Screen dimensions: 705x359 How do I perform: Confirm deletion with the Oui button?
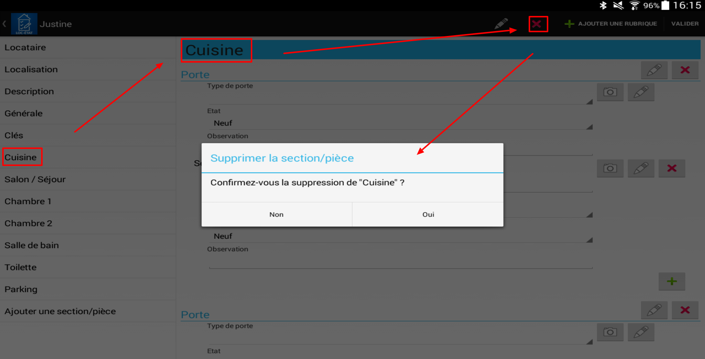pos(428,215)
